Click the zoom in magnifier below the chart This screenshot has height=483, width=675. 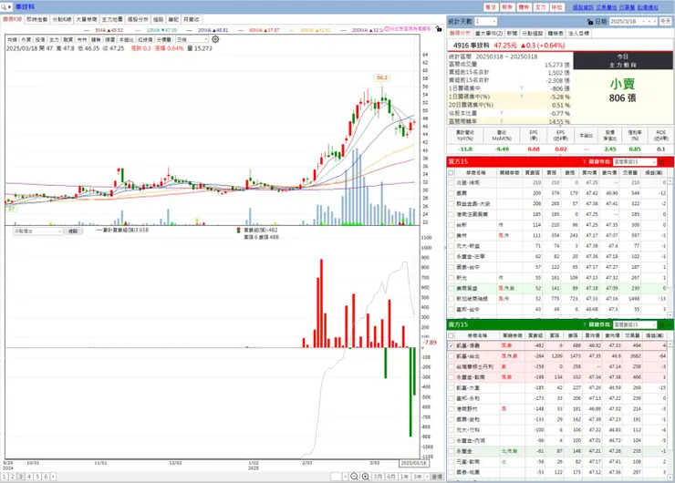(365, 476)
